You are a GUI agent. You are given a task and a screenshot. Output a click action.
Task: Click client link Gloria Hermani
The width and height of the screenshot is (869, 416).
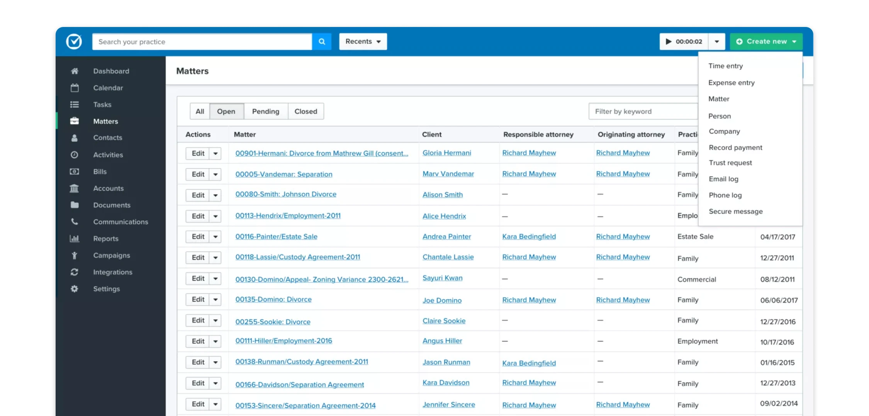coord(446,153)
